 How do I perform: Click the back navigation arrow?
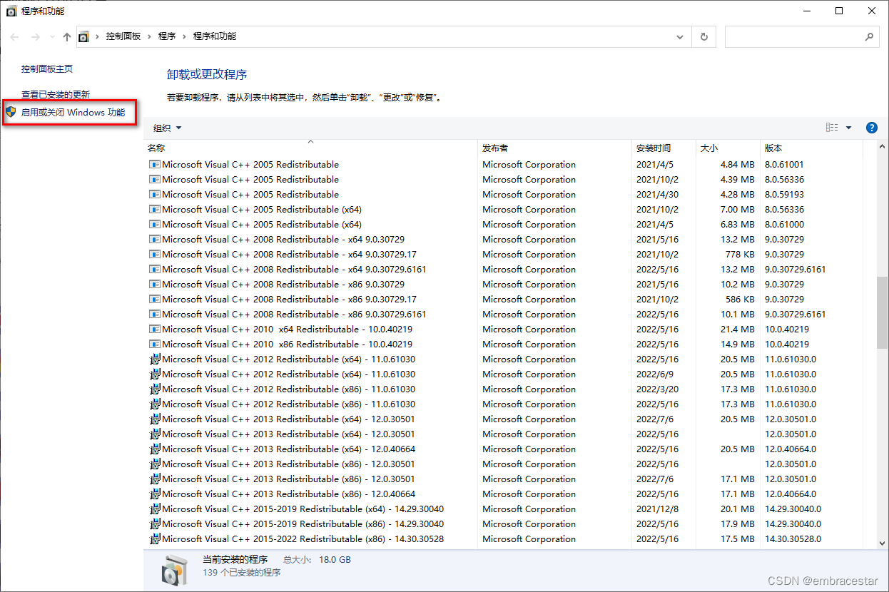[16, 37]
